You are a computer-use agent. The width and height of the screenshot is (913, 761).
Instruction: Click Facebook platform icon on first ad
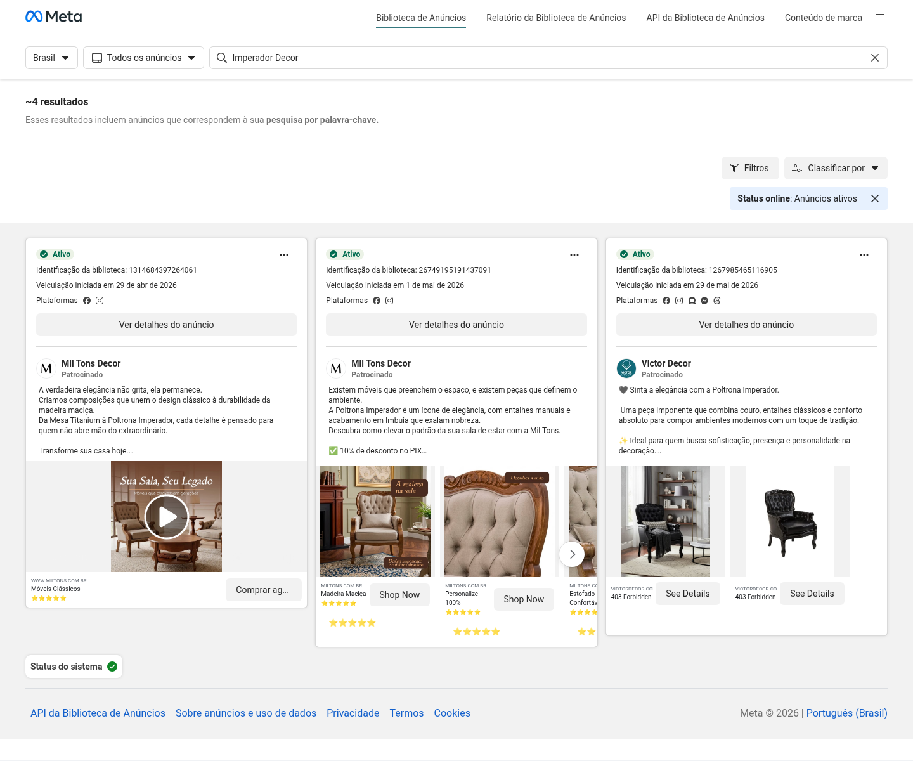pos(87,301)
